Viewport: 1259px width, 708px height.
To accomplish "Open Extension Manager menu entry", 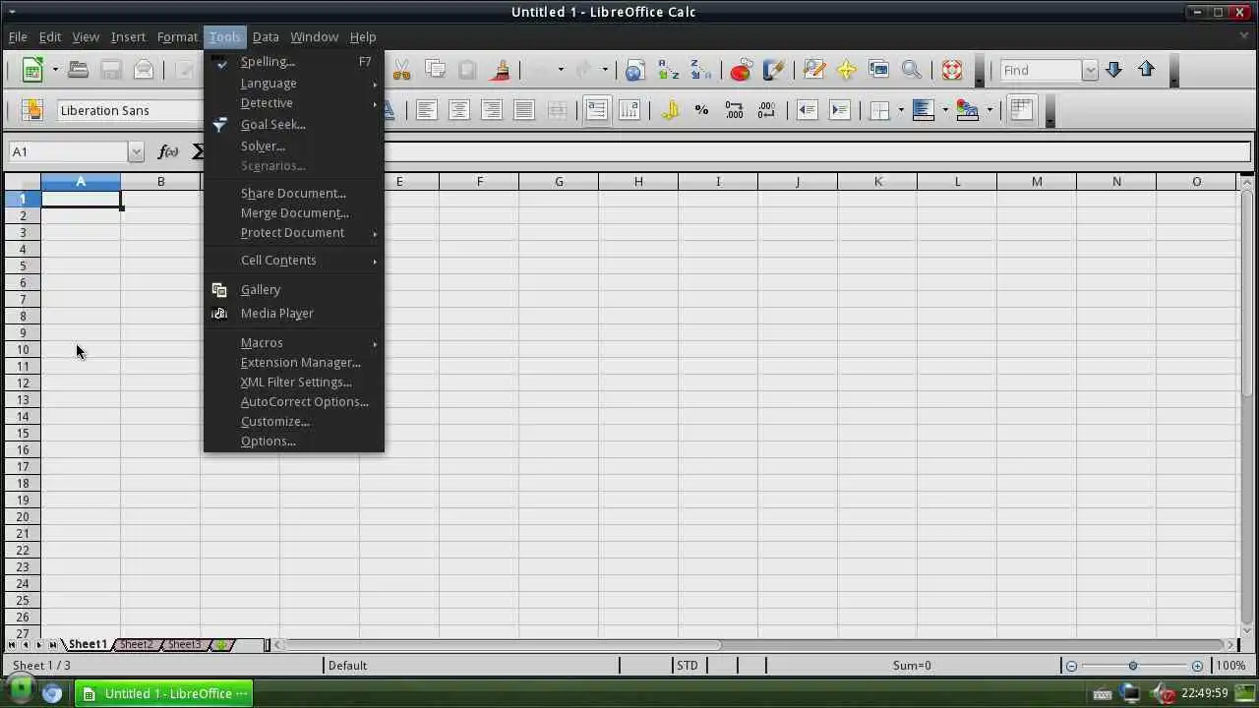I will (x=293, y=363).
